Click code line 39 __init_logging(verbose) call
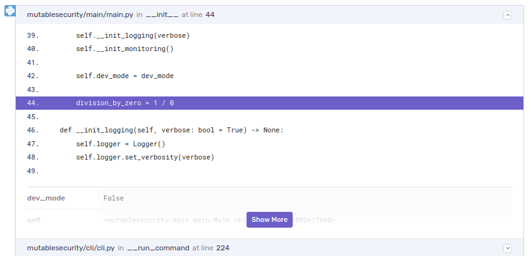The image size is (531, 256). tap(133, 35)
